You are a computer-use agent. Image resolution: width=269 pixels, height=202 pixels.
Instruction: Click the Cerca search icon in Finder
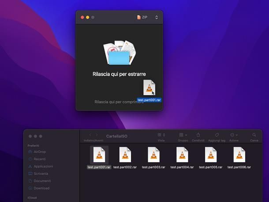[254, 135]
